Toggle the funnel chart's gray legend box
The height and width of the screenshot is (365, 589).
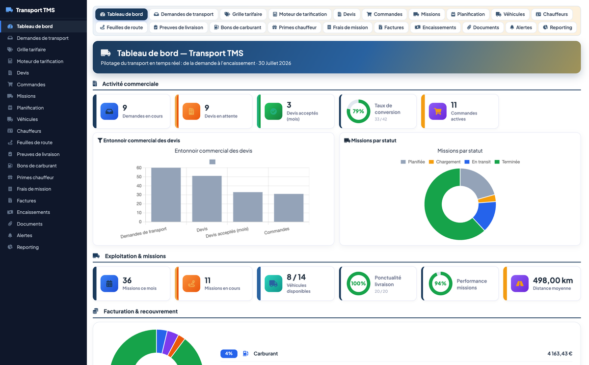[x=213, y=162]
